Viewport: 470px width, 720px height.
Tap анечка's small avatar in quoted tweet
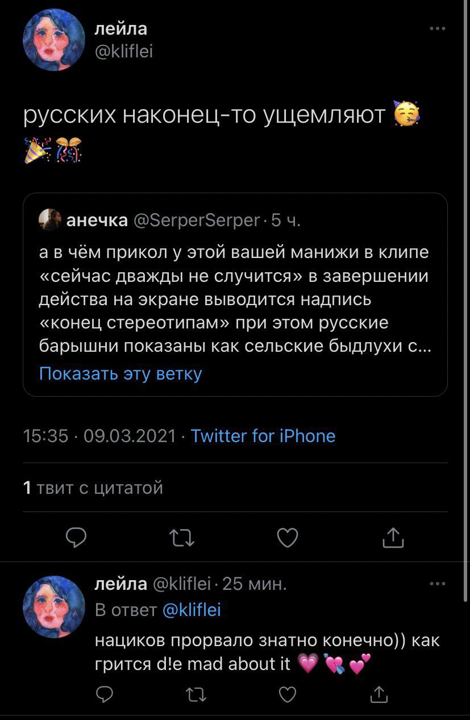coord(49,220)
